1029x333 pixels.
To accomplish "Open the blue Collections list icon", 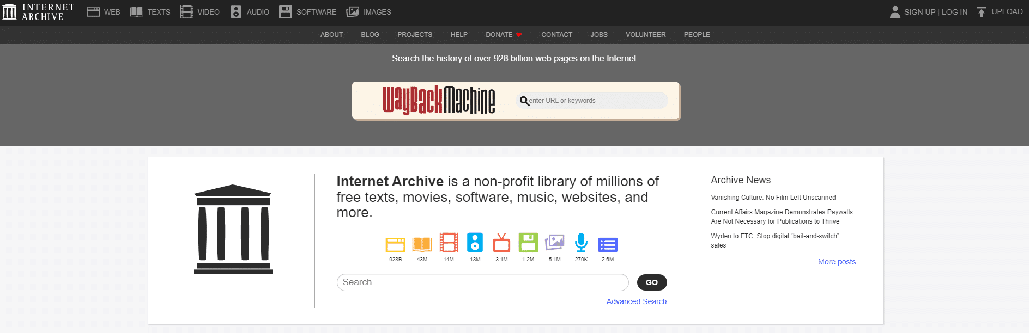I will click(608, 245).
